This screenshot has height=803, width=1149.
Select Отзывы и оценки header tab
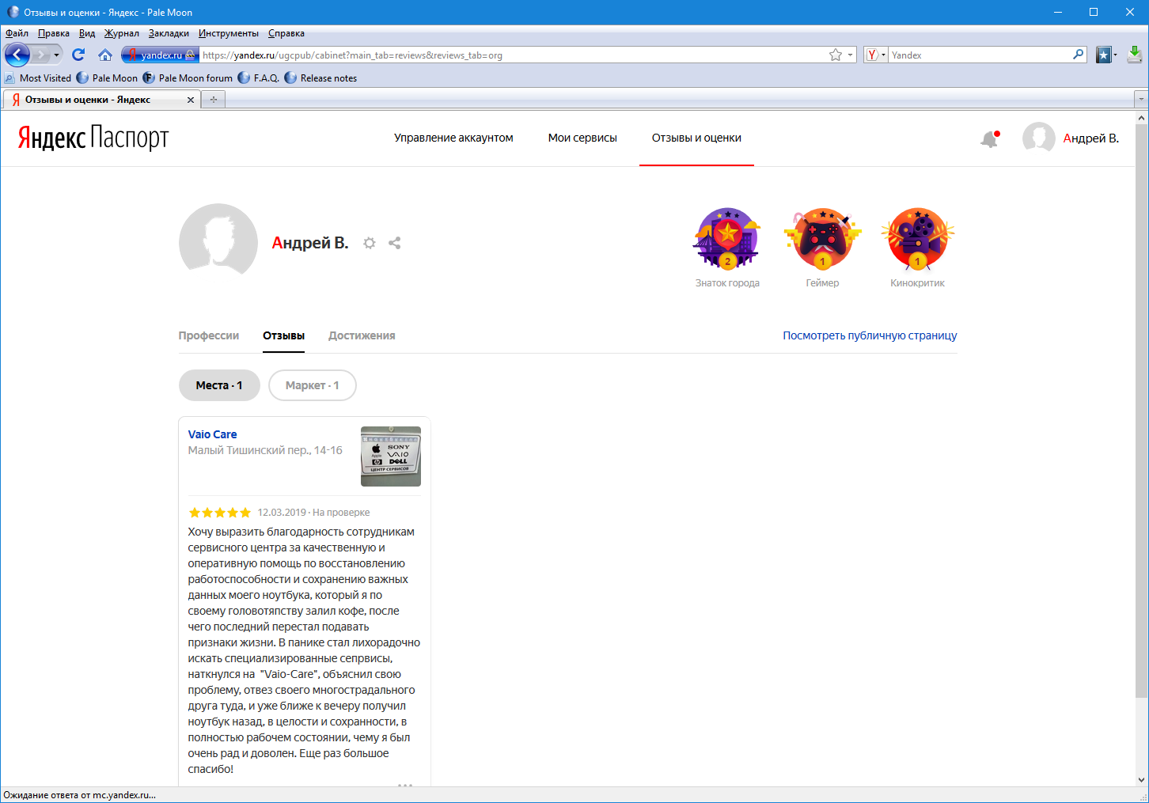pos(696,138)
